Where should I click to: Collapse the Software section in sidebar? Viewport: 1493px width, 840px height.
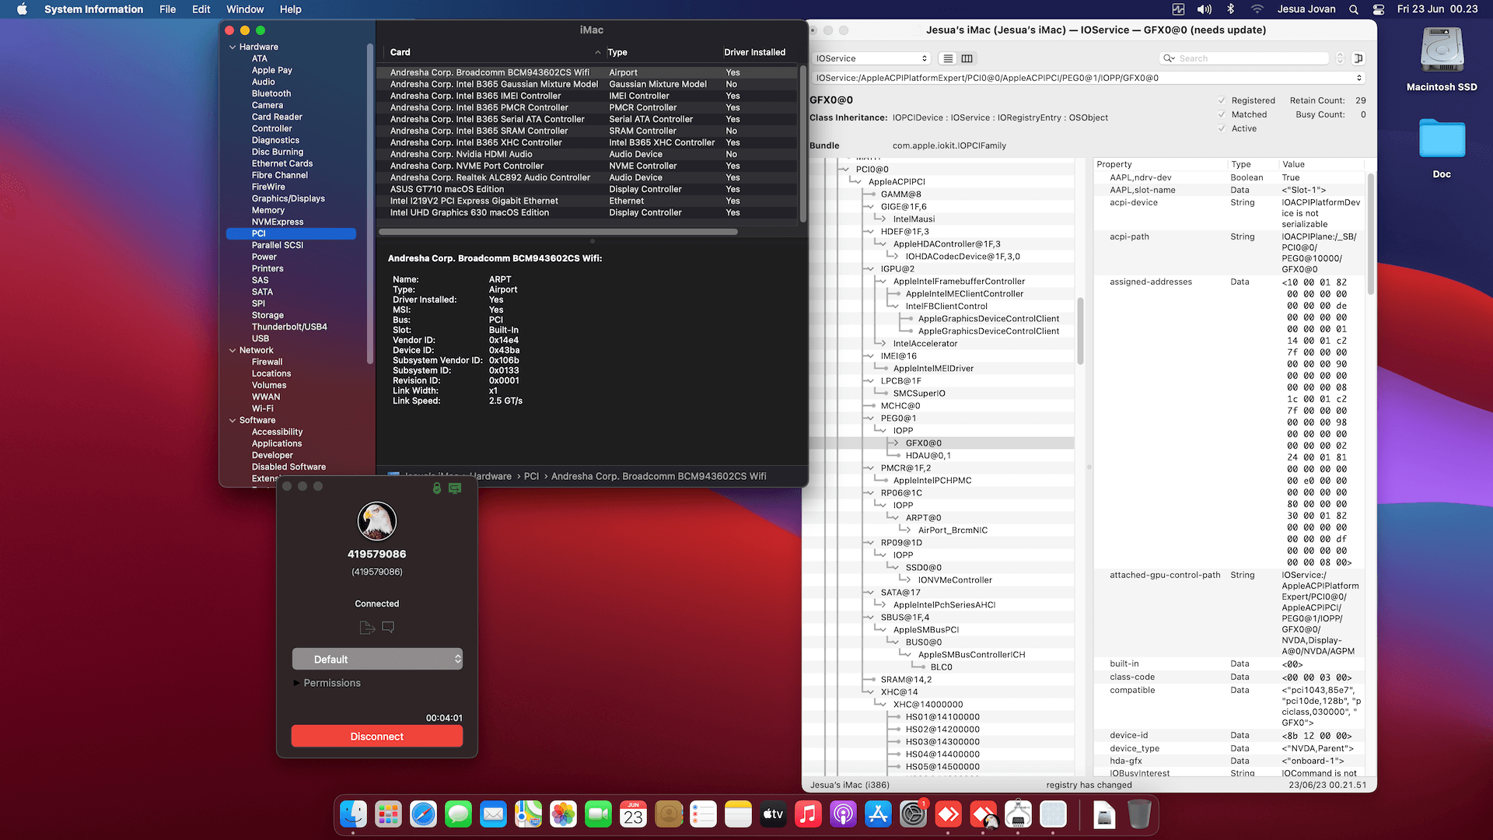(x=233, y=420)
